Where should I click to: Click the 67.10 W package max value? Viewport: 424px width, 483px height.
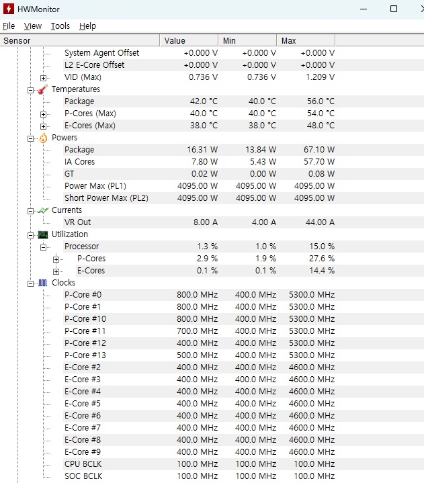click(319, 150)
